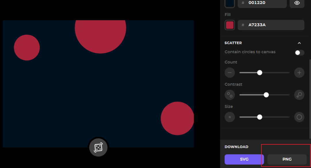
Task: Click the large circle size icon
Action: point(299,117)
